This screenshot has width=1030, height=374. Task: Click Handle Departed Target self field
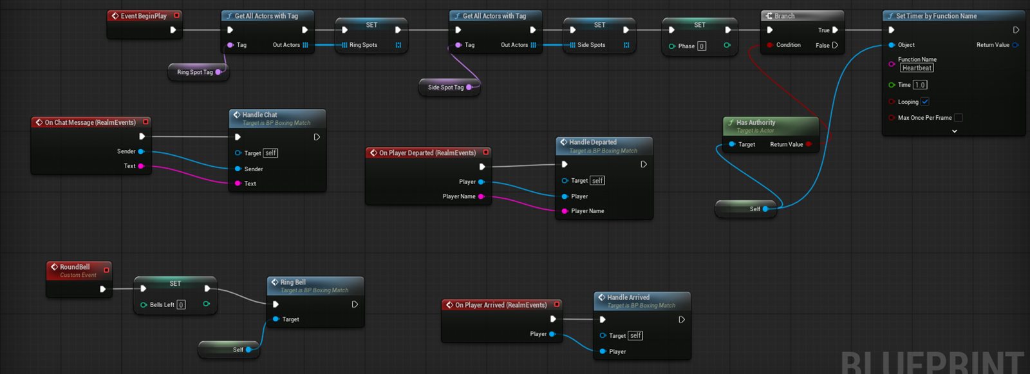(597, 181)
